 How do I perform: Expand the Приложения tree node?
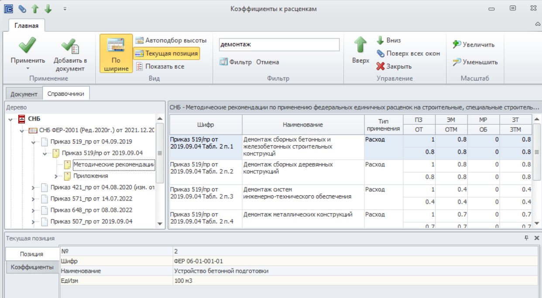[x=56, y=176]
